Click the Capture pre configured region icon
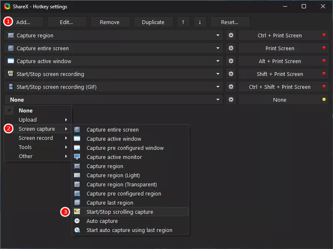The image size is (333, 249). 77,193
